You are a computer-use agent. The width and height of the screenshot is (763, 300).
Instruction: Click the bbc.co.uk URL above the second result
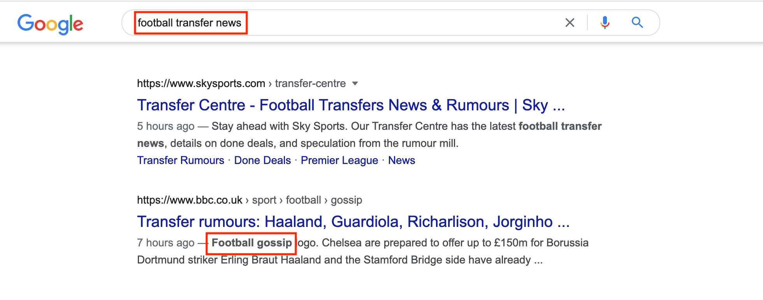190,200
